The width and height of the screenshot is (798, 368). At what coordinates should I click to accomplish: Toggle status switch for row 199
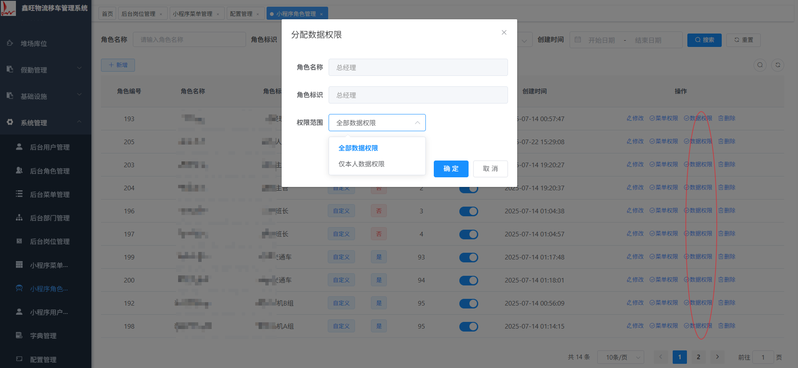click(469, 257)
